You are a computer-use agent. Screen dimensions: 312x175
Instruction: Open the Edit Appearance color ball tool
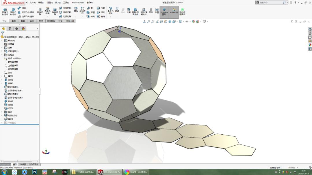pos(194,22)
